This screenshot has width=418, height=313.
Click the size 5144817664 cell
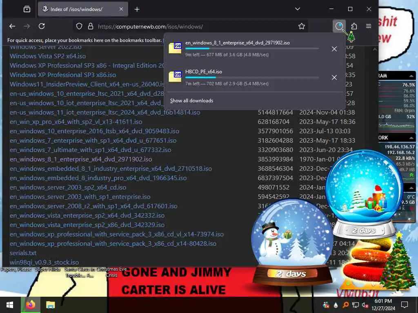point(276,112)
